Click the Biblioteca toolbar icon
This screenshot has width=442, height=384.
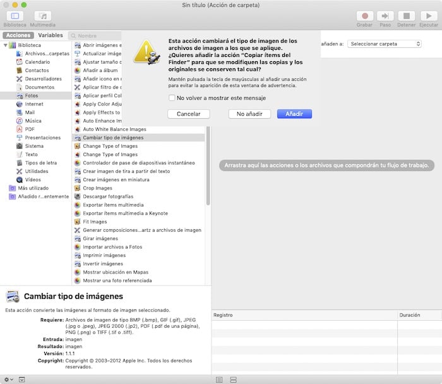click(15, 15)
